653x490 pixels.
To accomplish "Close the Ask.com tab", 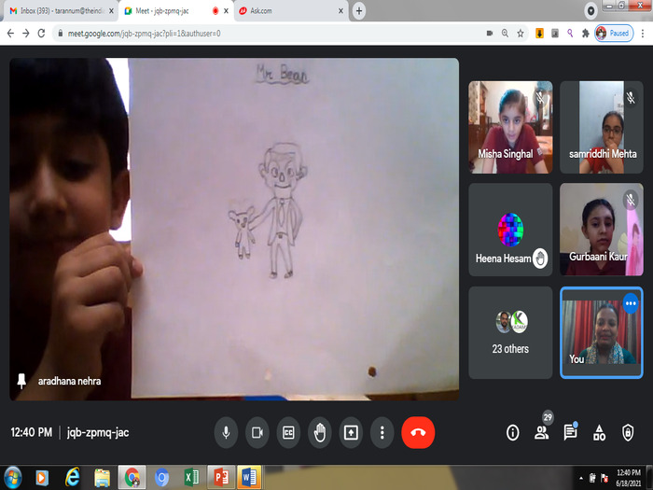I will pos(340,11).
